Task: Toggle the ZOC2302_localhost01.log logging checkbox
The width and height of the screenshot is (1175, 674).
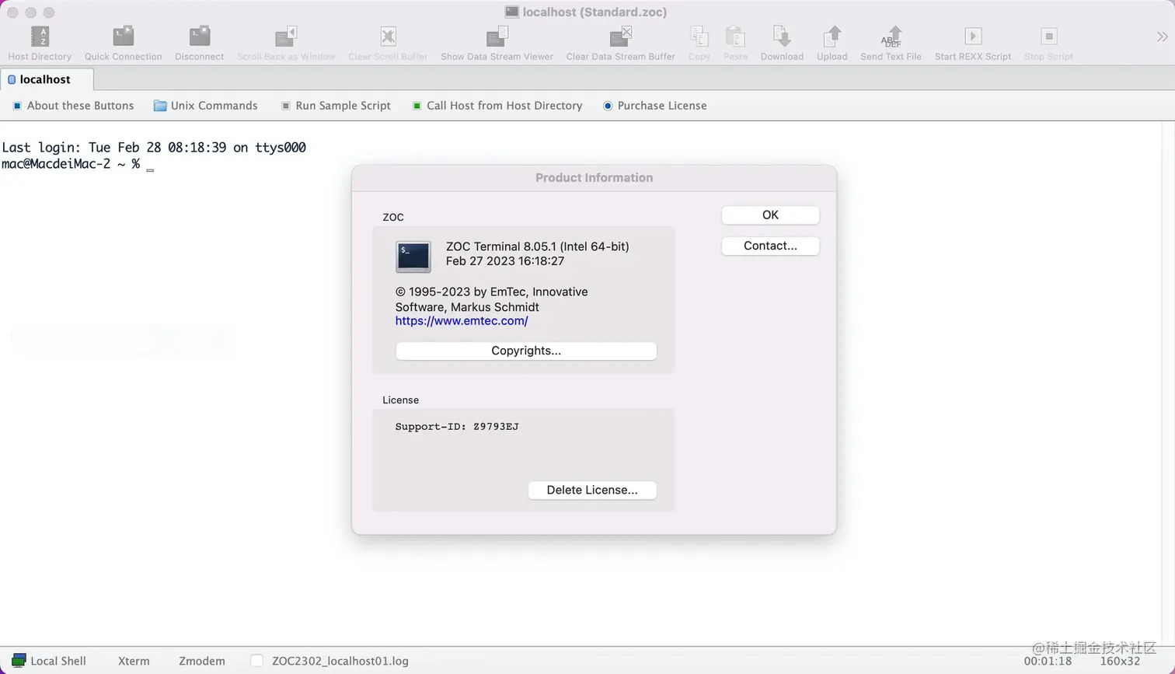Action: pyautogui.click(x=256, y=661)
